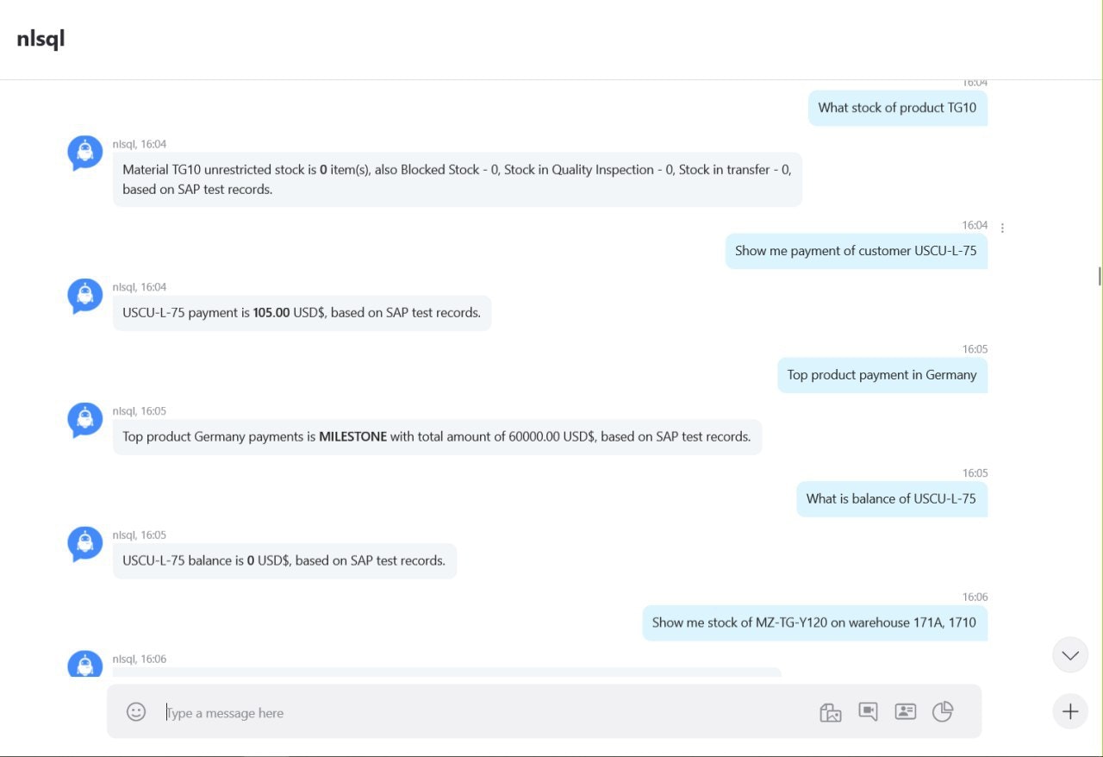Select the MZ-TG-Y120 warehouse stock message
Image resolution: width=1103 pixels, height=757 pixels.
pos(814,622)
